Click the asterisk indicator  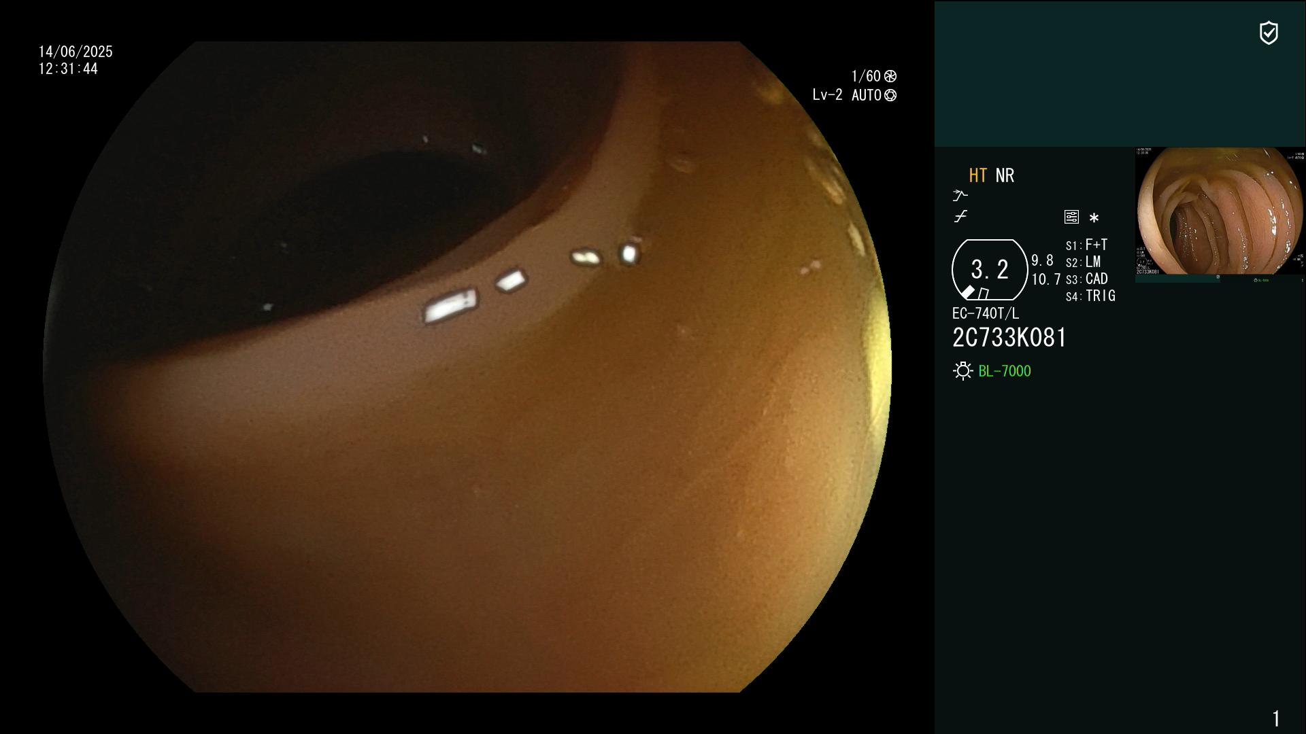click(1094, 218)
